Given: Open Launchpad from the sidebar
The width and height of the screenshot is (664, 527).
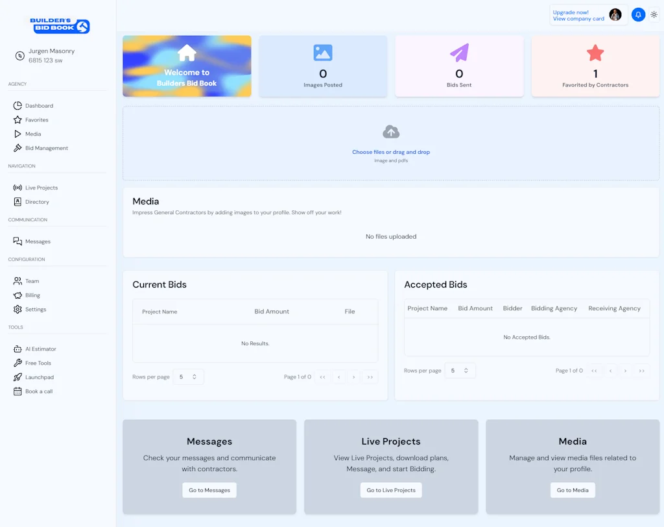Looking at the screenshot, I should [39, 377].
